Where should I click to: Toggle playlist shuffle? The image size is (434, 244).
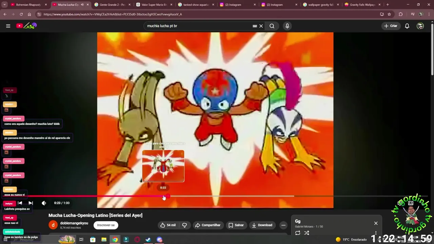[x=307, y=233]
